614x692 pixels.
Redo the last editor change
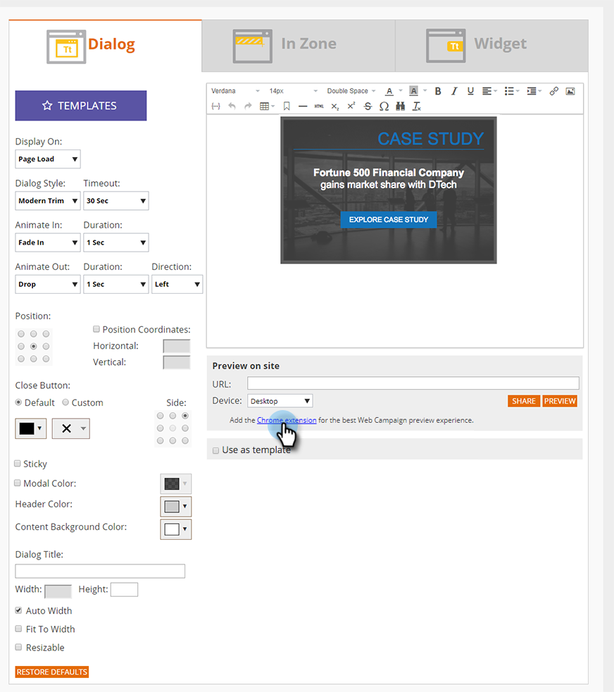[x=248, y=106]
